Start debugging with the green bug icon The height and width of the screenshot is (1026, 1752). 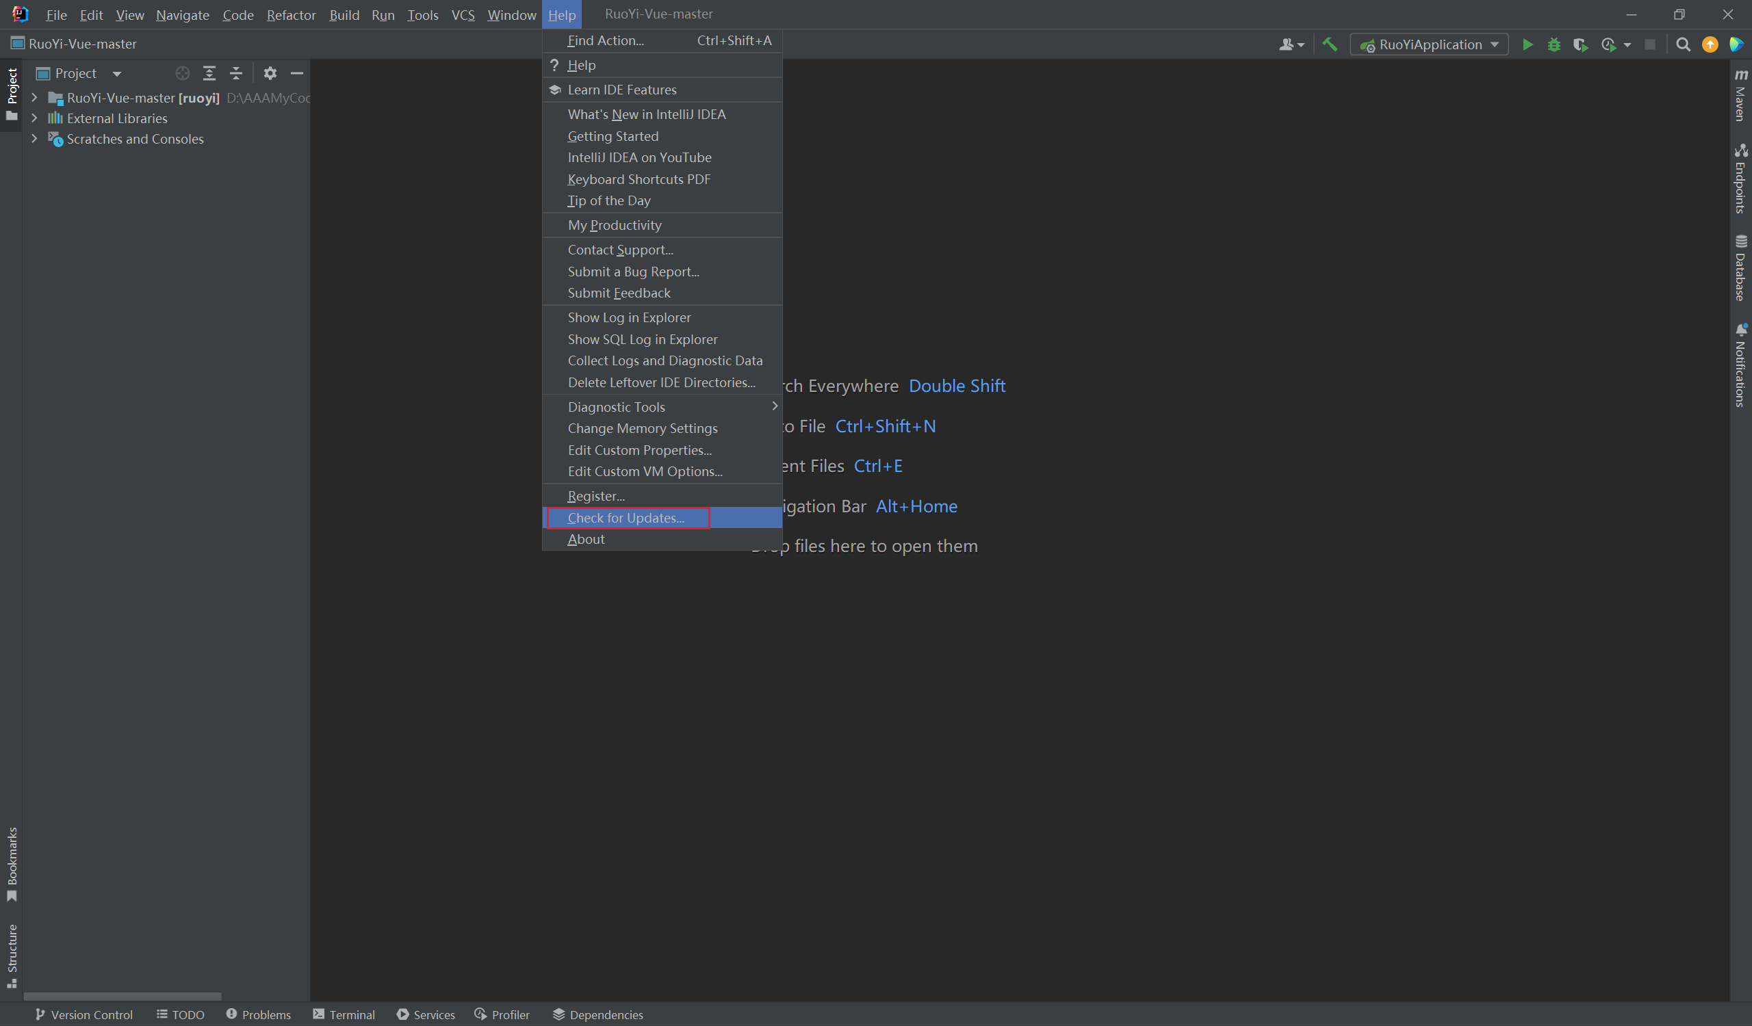[1554, 44]
